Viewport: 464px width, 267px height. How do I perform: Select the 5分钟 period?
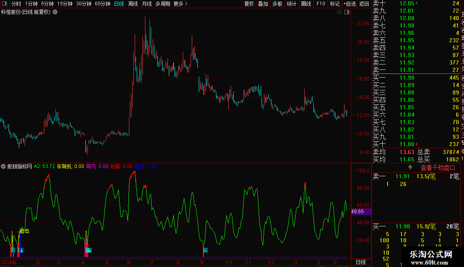47,4
